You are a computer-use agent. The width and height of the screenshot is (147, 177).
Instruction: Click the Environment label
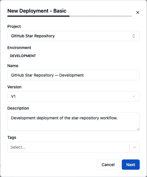19,48
